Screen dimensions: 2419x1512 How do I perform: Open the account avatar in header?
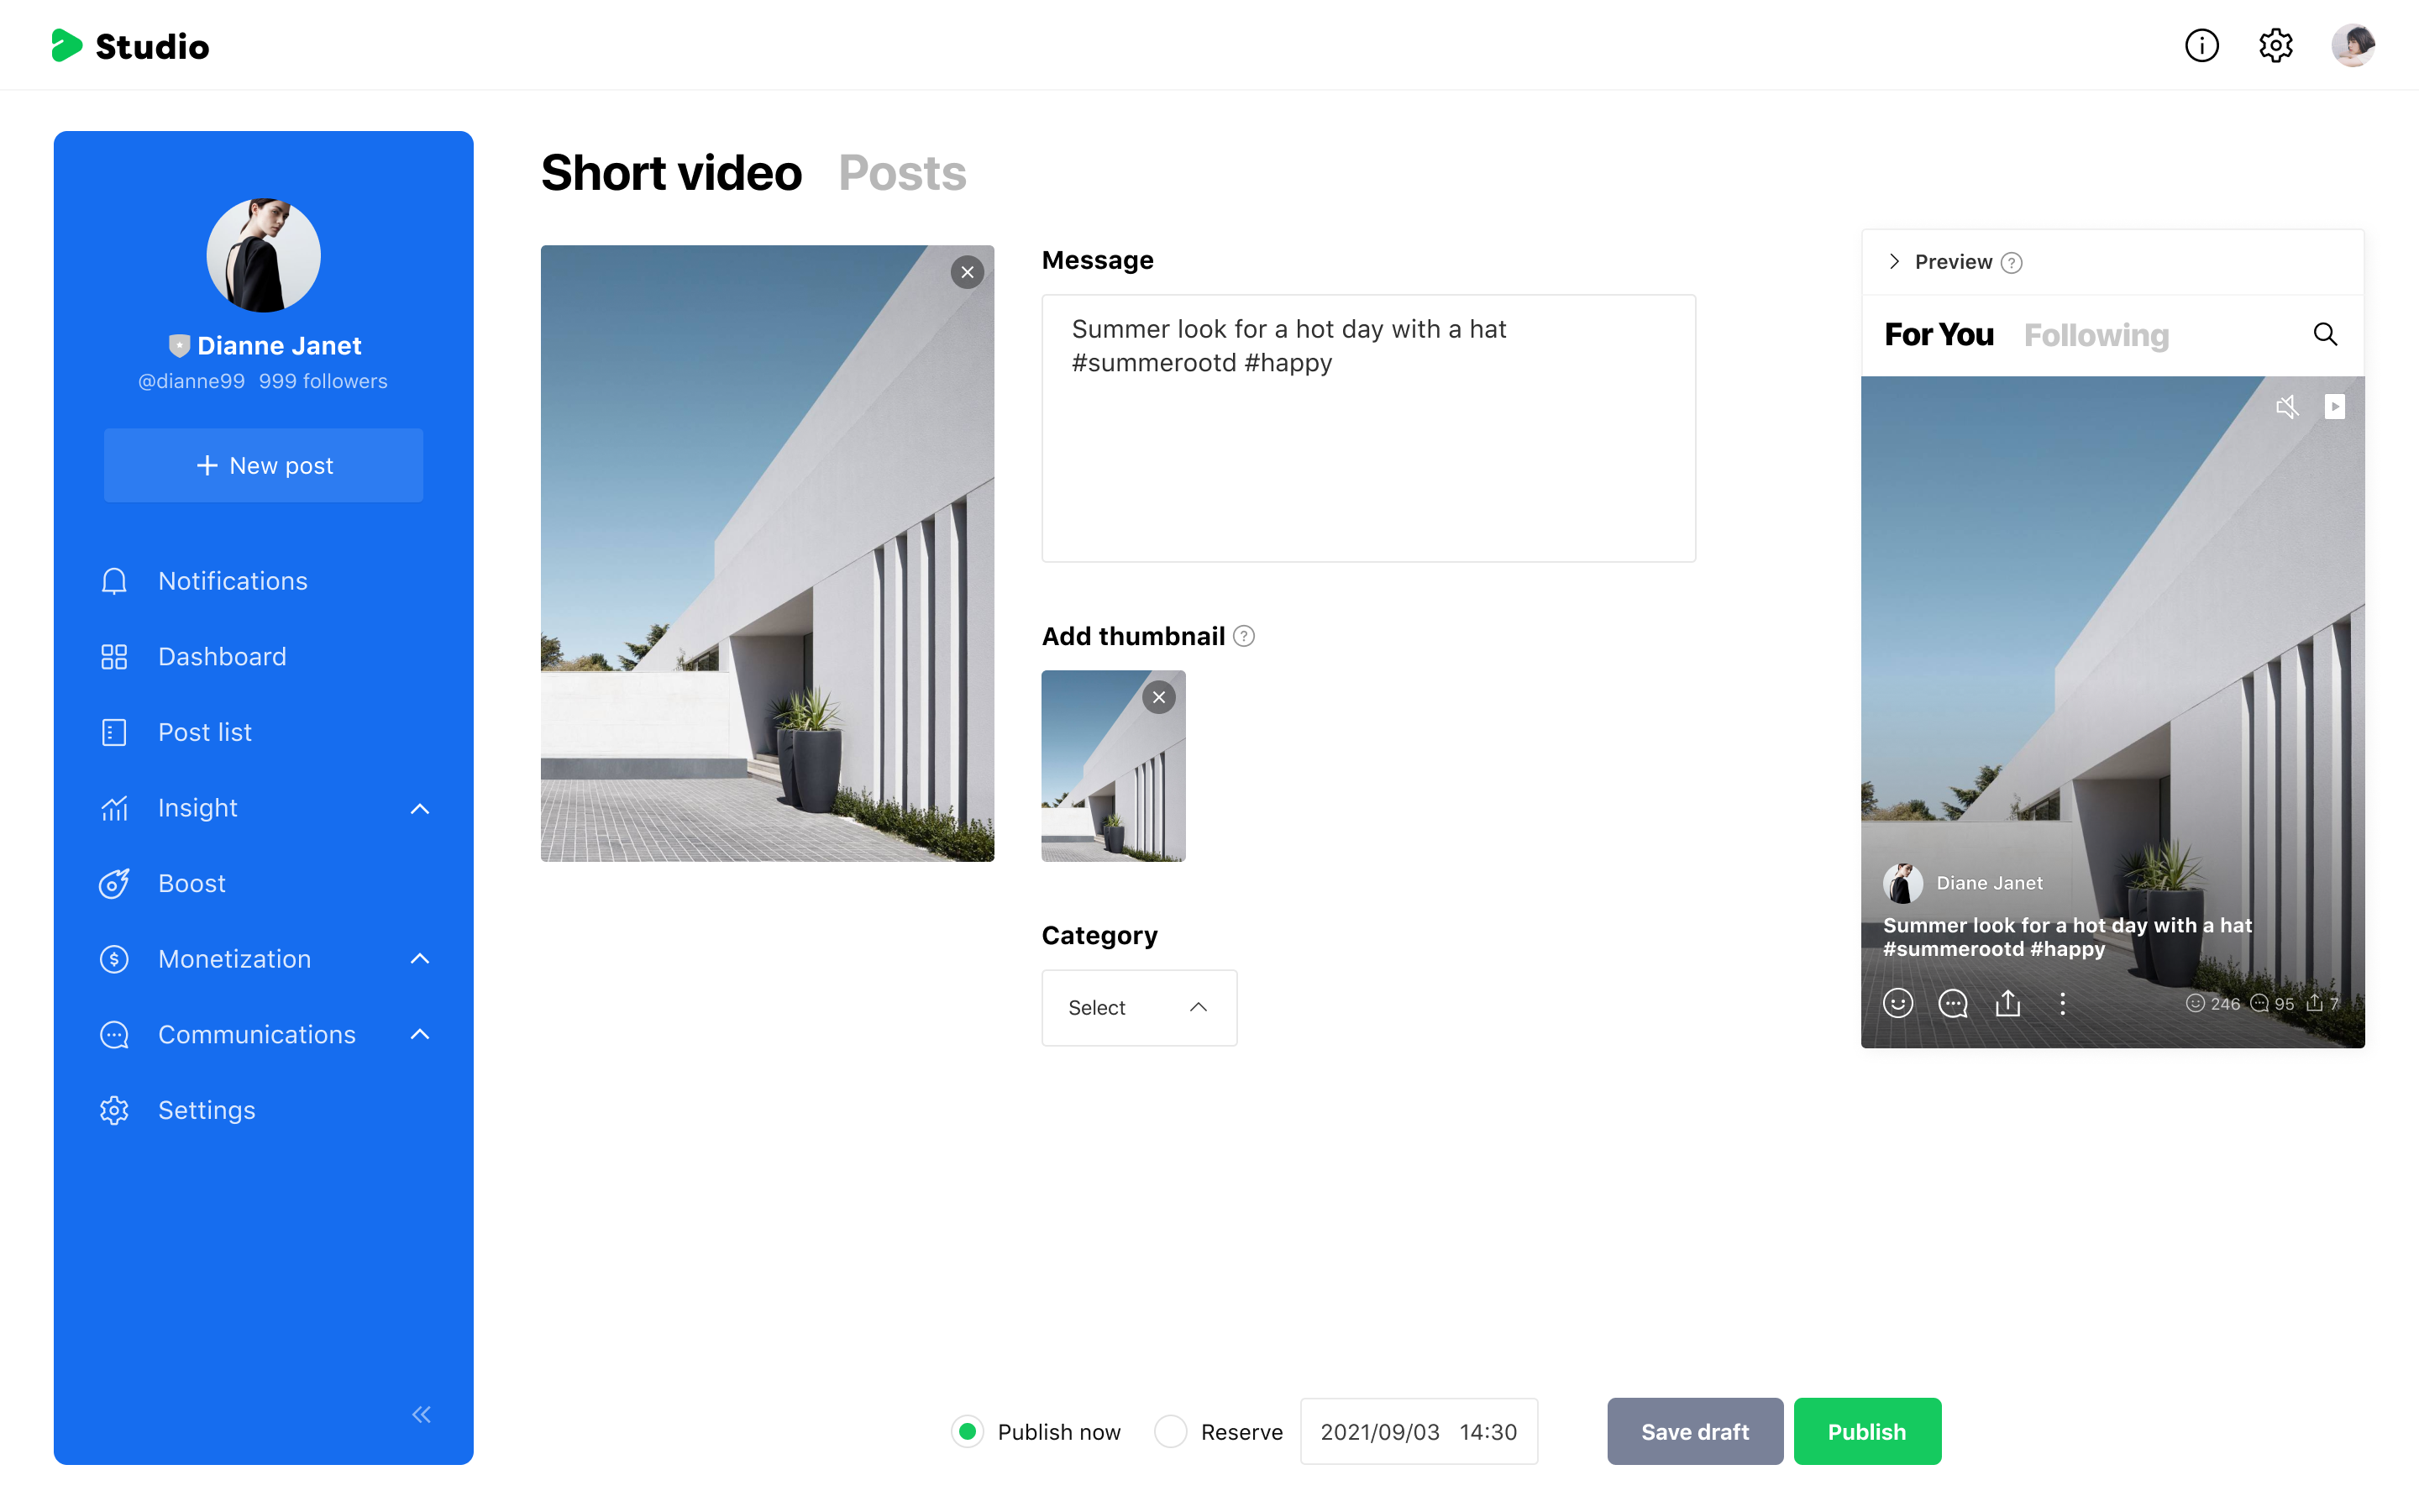point(2353,45)
